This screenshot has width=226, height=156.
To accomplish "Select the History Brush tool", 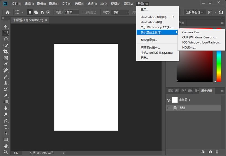I will (x=6, y=89).
